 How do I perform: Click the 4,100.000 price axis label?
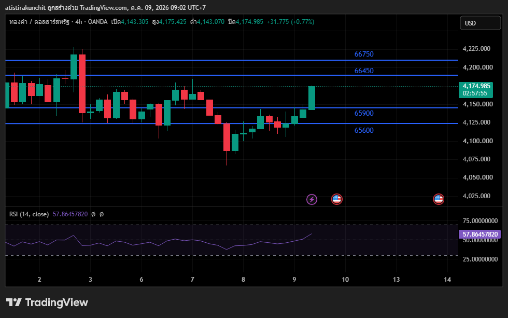[x=477, y=141]
